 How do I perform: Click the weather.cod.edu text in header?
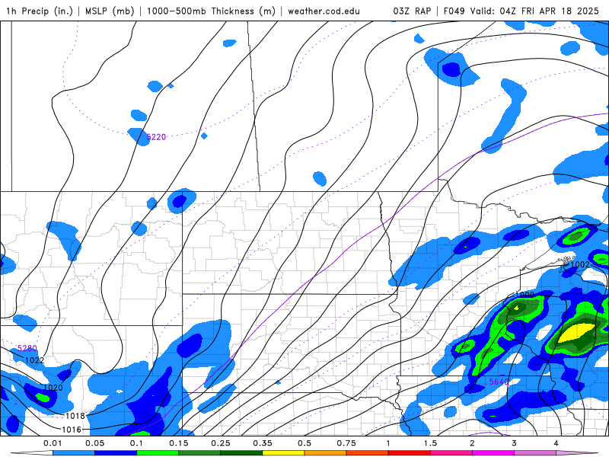(x=324, y=11)
